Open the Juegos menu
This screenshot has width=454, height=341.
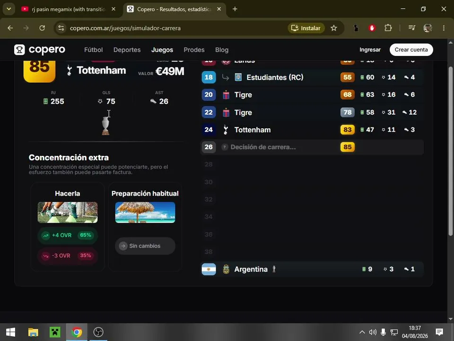162,50
